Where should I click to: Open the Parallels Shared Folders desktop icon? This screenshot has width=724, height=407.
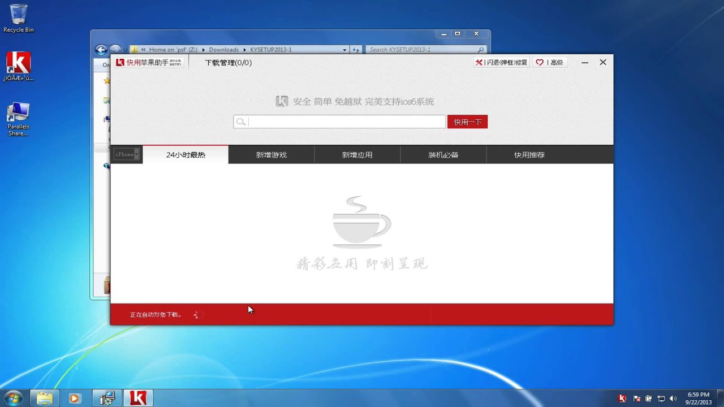(x=18, y=119)
